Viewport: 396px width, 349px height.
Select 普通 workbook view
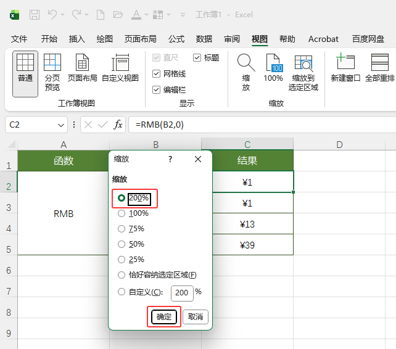click(25, 74)
